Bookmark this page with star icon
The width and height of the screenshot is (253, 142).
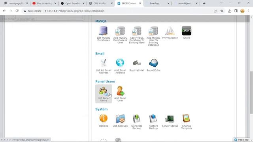[222, 11]
